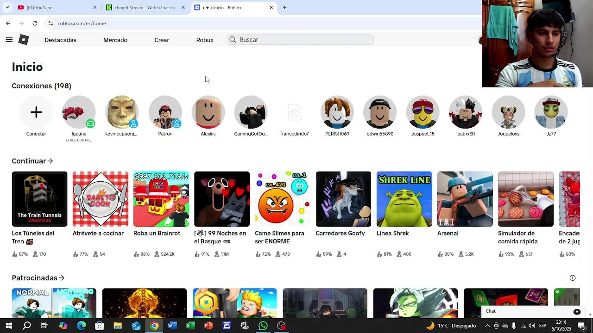Open Patron's avatar
The width and height of the screenshot is (593, 333).
coord(165,112)
